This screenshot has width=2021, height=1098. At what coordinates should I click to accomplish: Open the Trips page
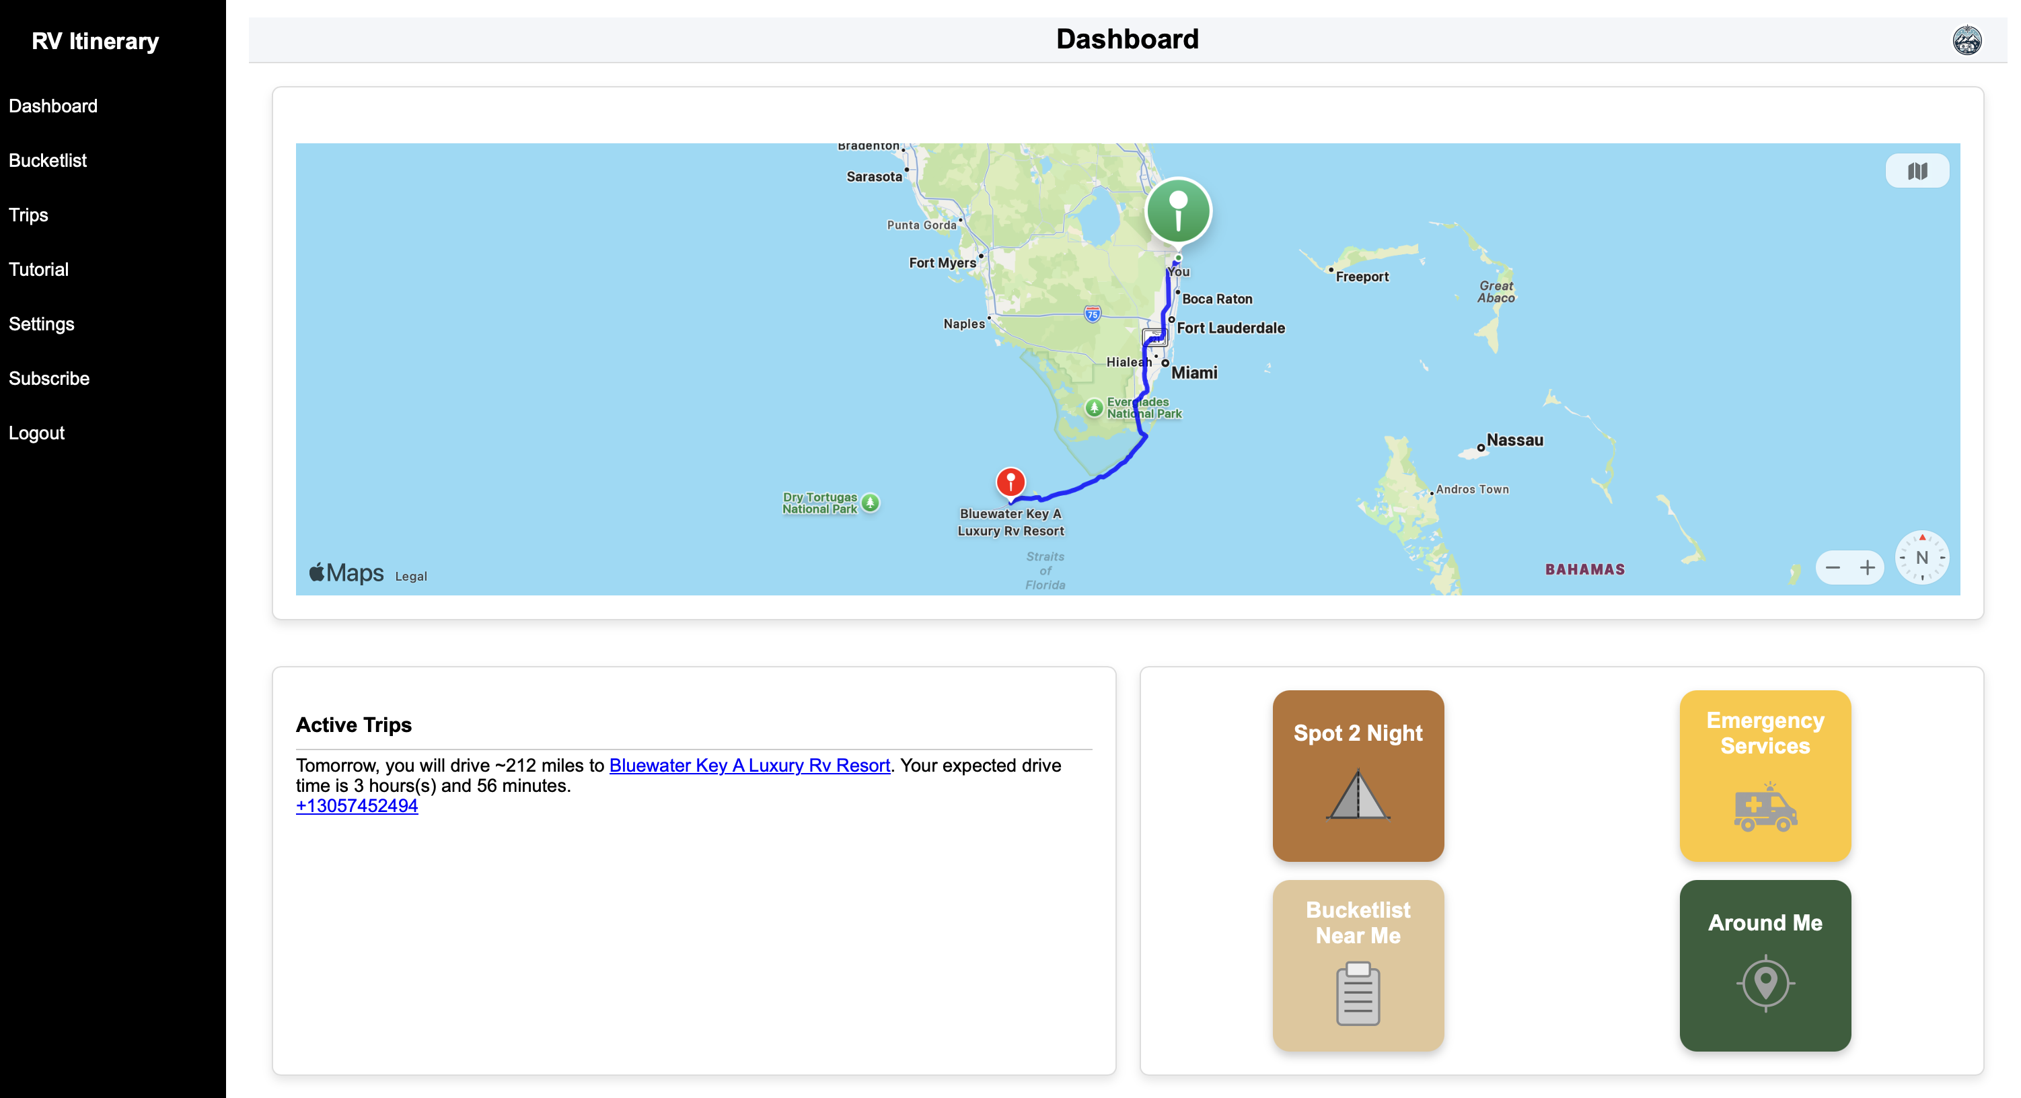28,215
